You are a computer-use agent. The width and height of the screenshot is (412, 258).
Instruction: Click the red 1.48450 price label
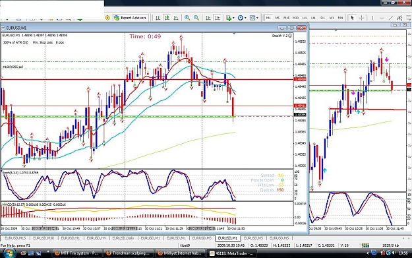tap(299, 79)
